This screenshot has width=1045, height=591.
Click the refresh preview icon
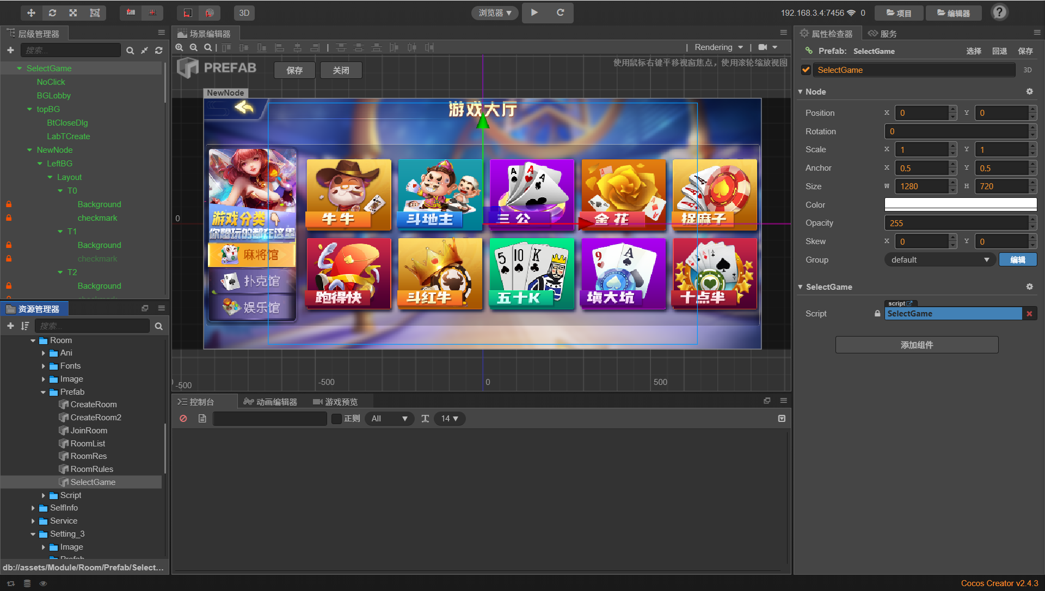tap(560, 13)
